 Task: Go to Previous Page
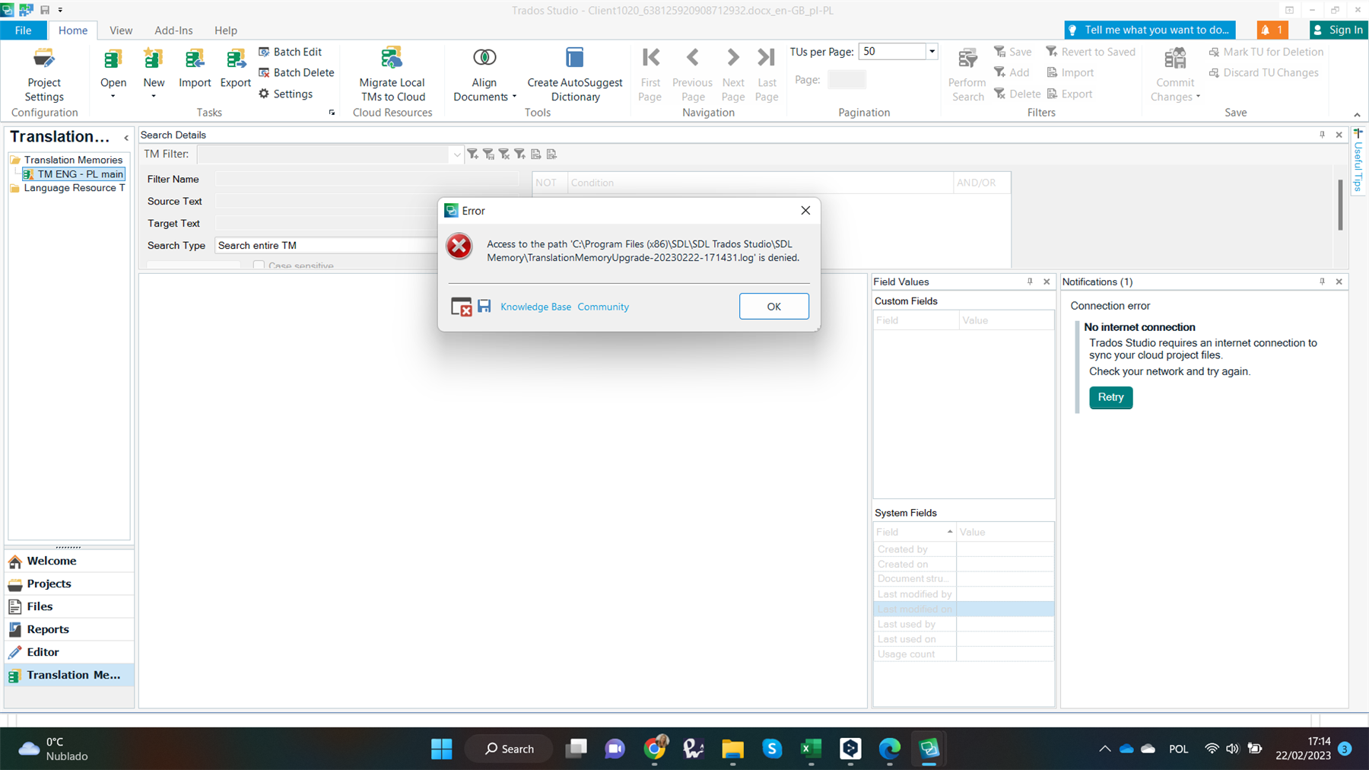[692, 75]
